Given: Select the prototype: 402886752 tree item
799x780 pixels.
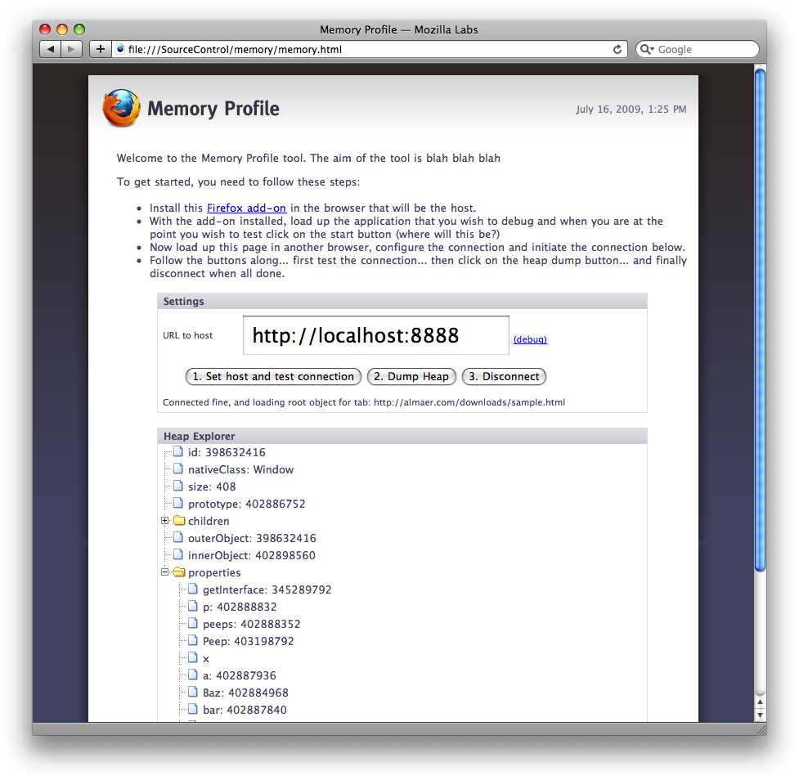Looking at the screenshot, I should pos(246,504).
